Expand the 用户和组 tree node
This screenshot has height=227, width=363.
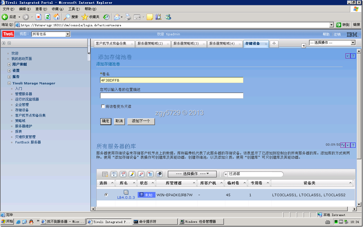point(9,64)
